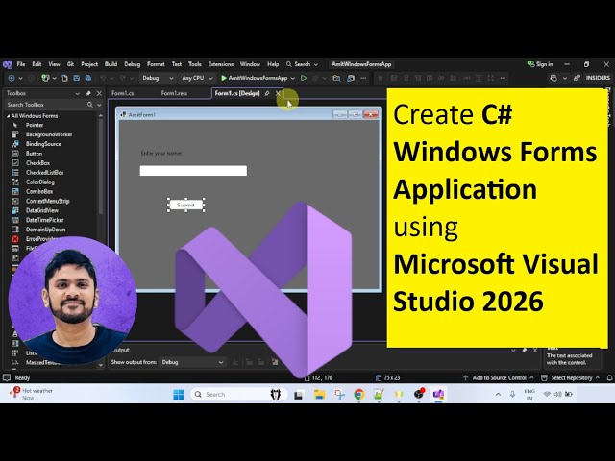Viewport: 615px width, 461px height.
Task: Switch to the Form1.resx tab
Action: click(174, 93)
